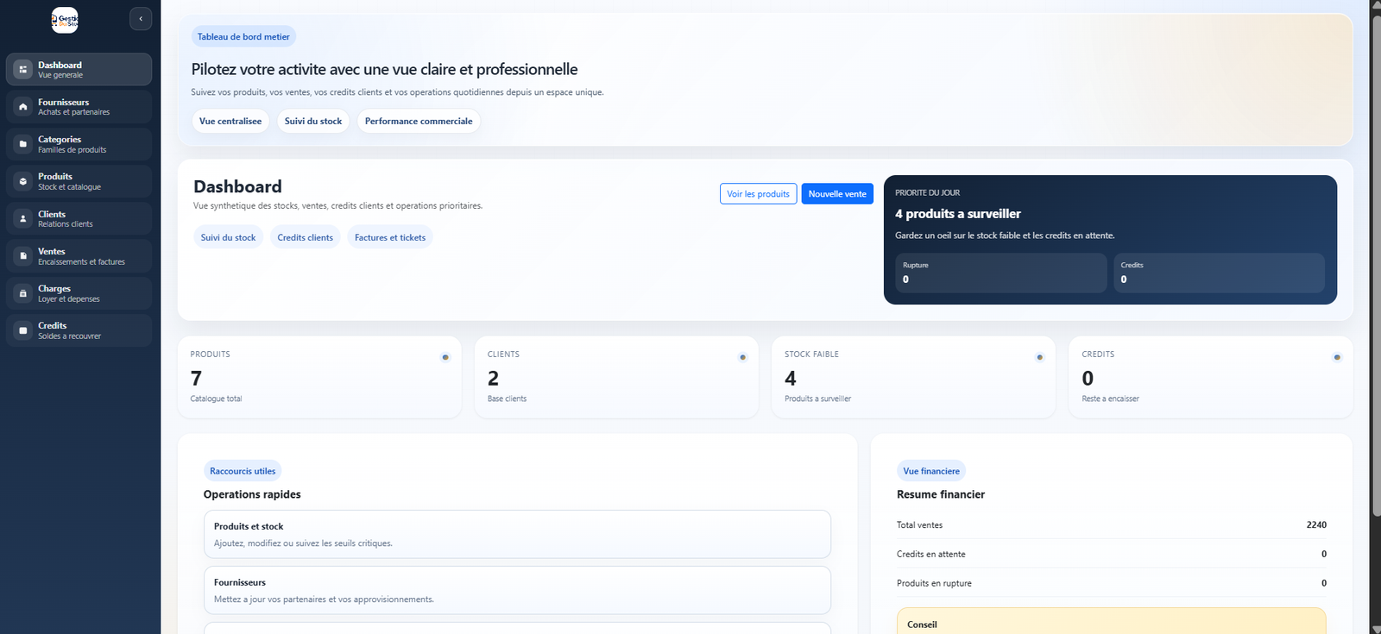Click the Voir les produits button
Image resolution: width=1381 pixels, height=634 pixels.
pos(758,194)
